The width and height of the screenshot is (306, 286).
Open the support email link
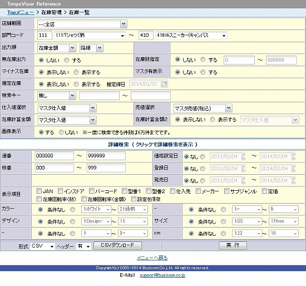pos(162,275)
